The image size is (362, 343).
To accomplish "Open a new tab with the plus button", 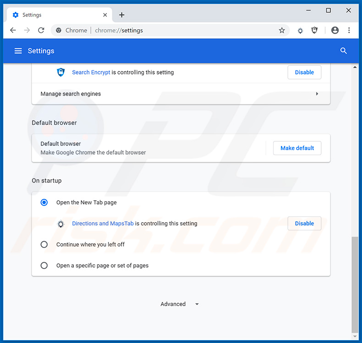I will 122,15.
